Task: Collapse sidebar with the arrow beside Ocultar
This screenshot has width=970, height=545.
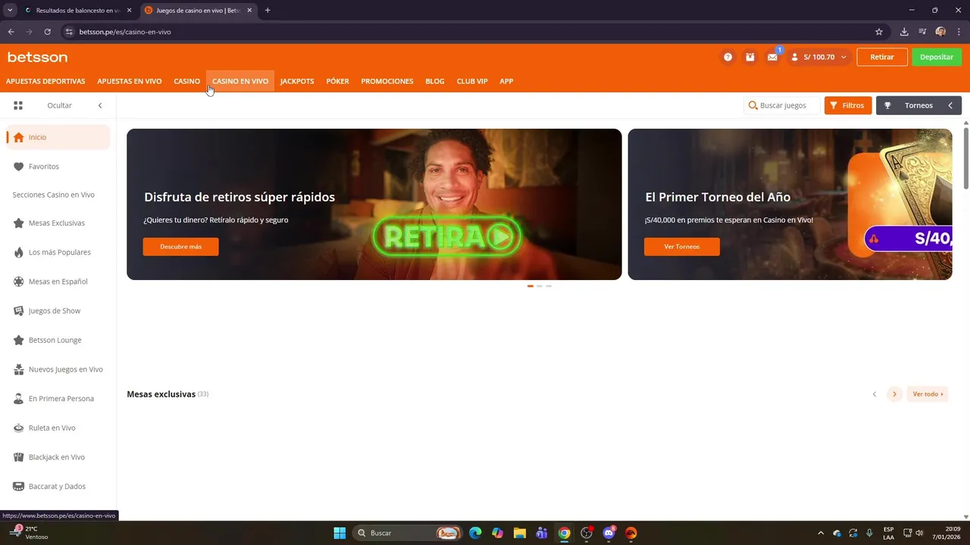Action: (100, 105)
